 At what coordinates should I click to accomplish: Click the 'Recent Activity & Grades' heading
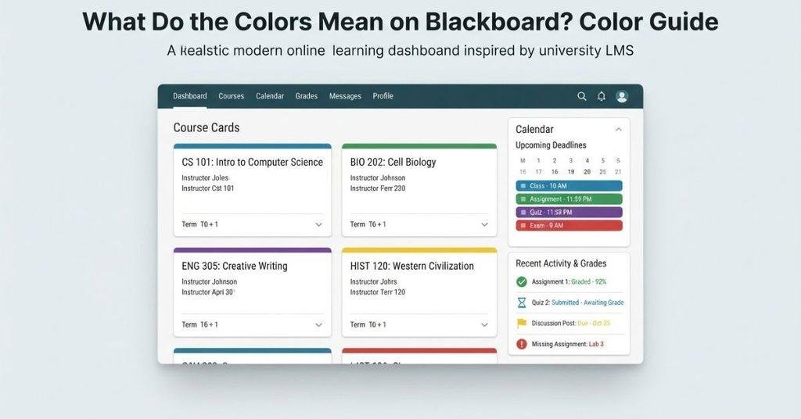tap(561, 264)
